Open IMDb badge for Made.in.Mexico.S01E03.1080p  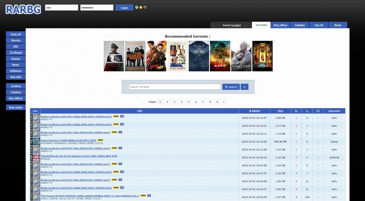click(116, 172)
